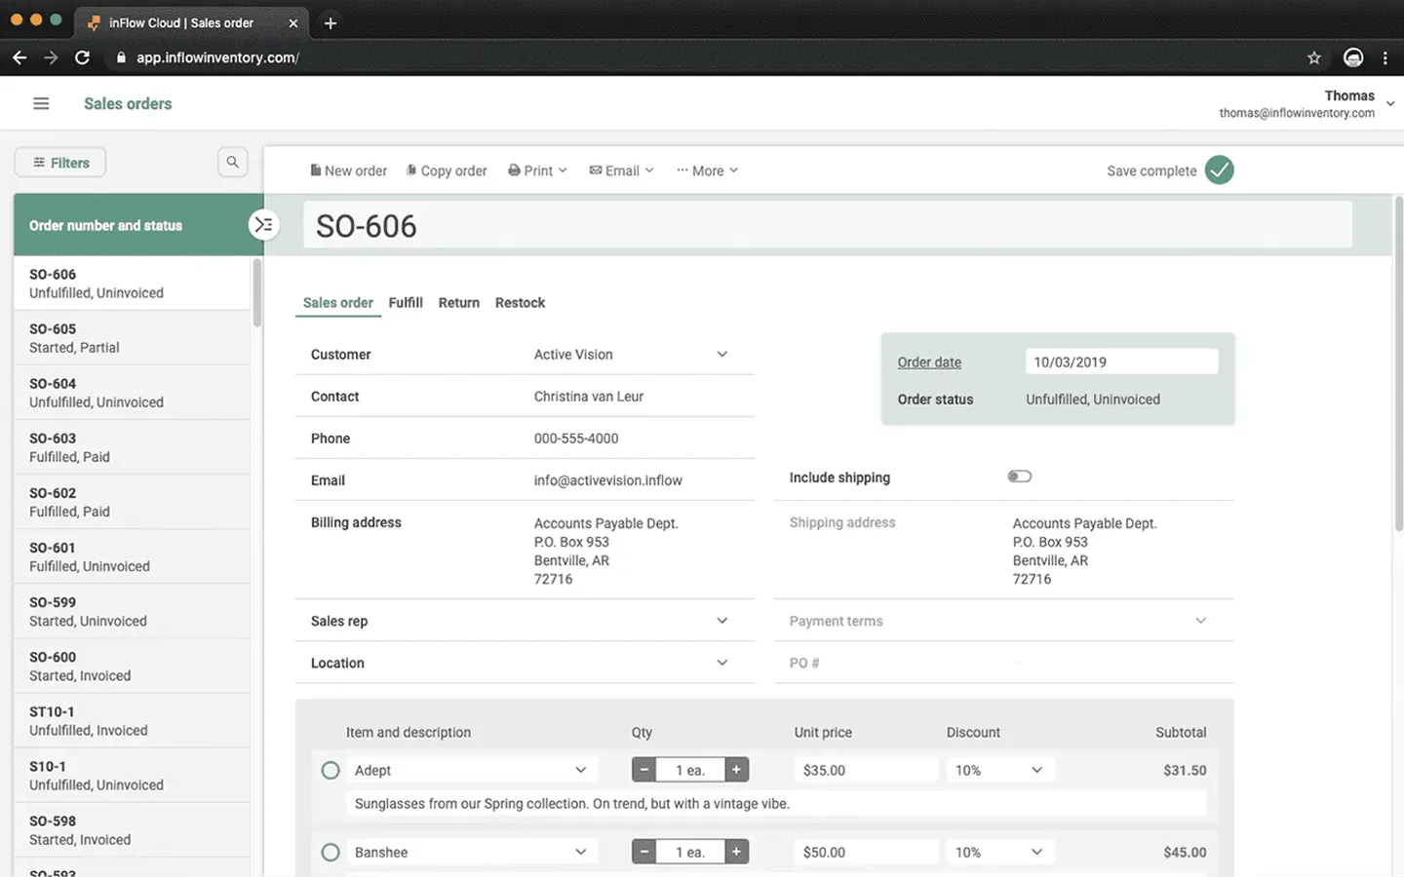Open order SO-604 in the list
The height and width of the screenshot is (877, 1404).
click(x=132, y=393)
